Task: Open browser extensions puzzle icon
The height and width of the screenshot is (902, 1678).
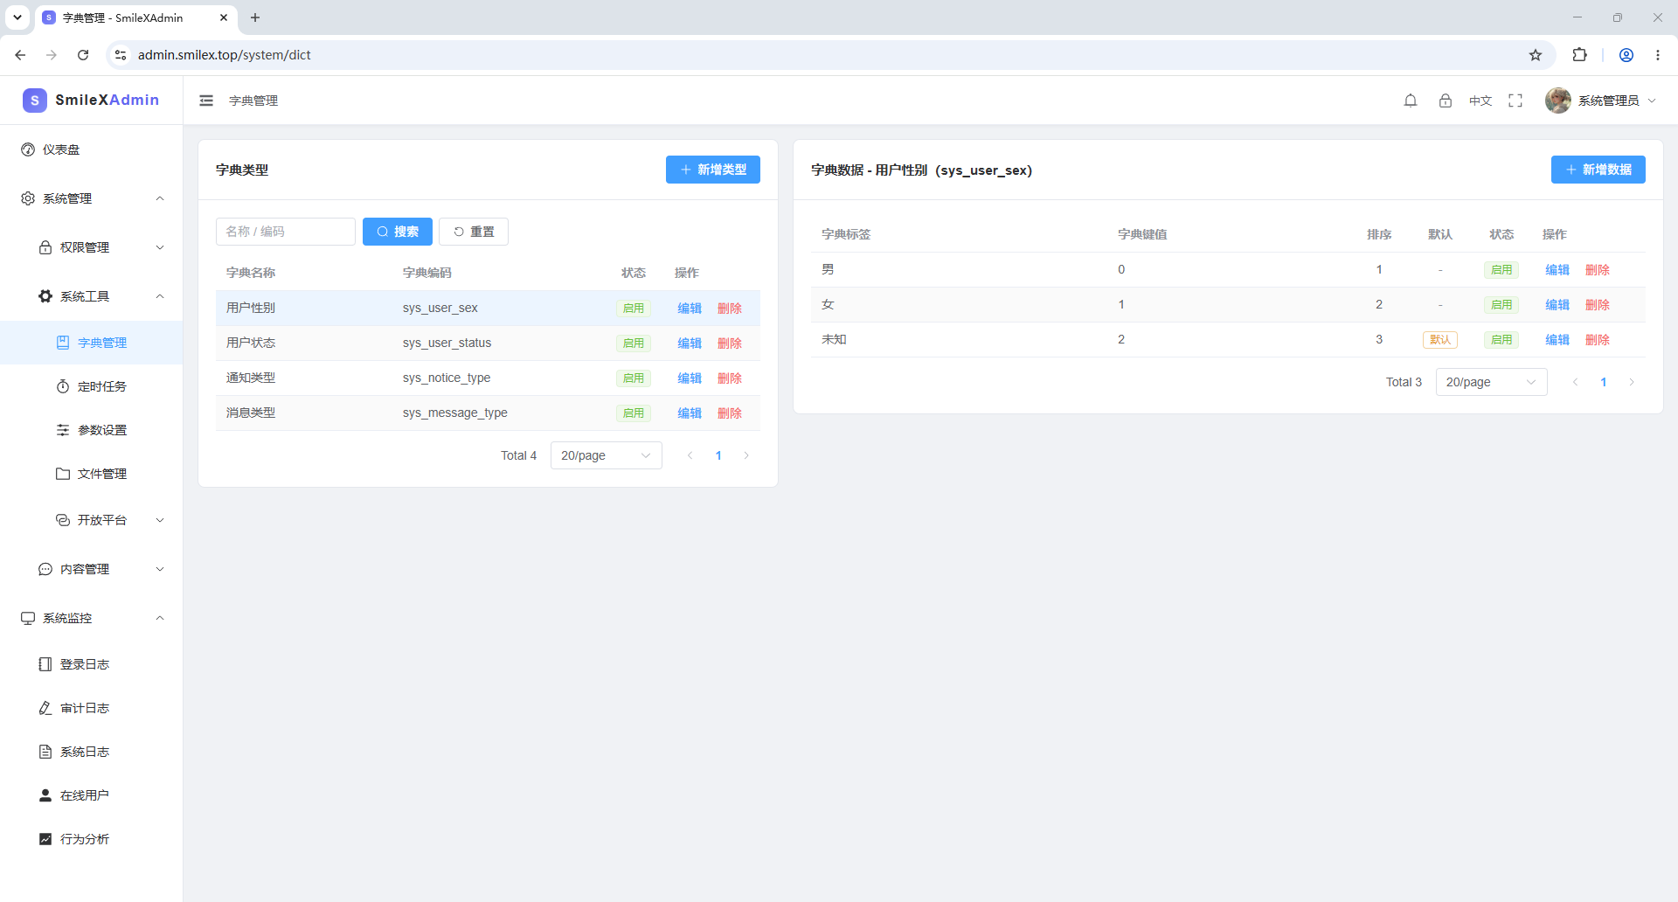Action: coord(1579,55)
